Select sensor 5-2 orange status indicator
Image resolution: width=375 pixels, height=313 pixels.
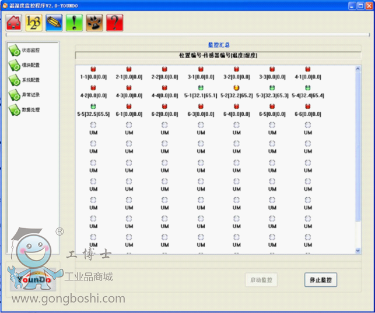pyautogui.click(x=236, y=88)
